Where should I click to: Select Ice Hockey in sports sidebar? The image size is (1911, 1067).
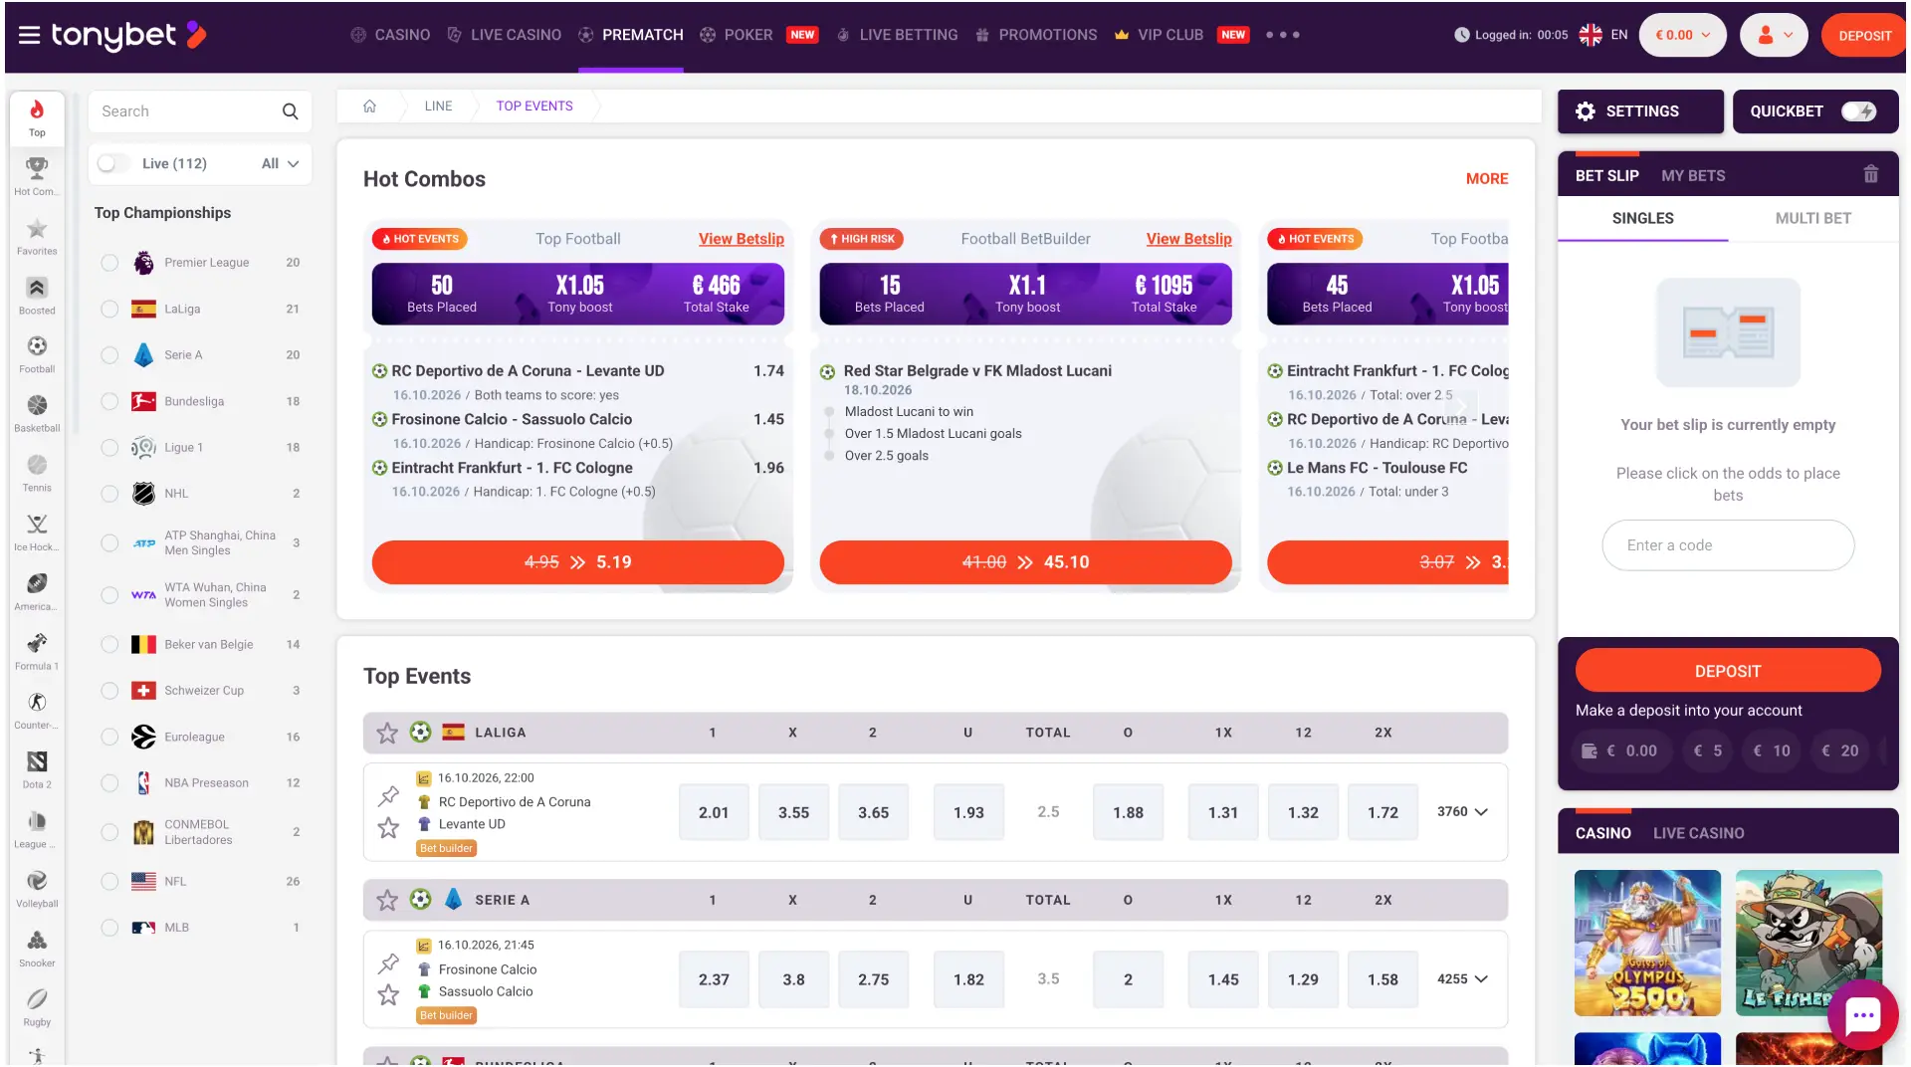pyautogui.click(x=37, y=533)
